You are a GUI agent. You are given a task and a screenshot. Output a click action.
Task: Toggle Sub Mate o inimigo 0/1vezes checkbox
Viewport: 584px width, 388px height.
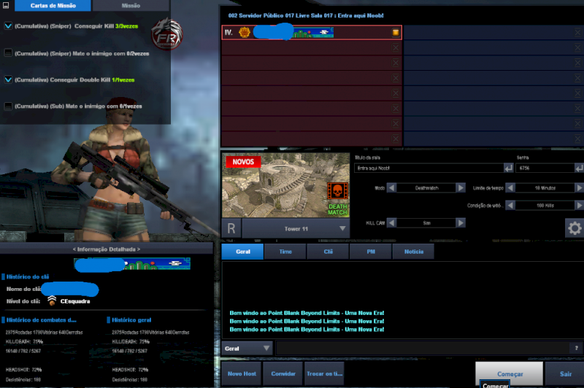8,106
